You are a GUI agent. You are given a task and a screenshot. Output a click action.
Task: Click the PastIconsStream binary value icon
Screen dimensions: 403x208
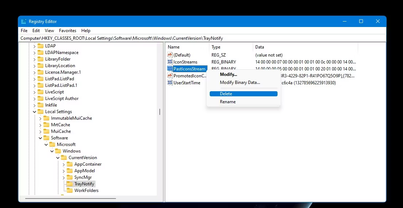170,69
